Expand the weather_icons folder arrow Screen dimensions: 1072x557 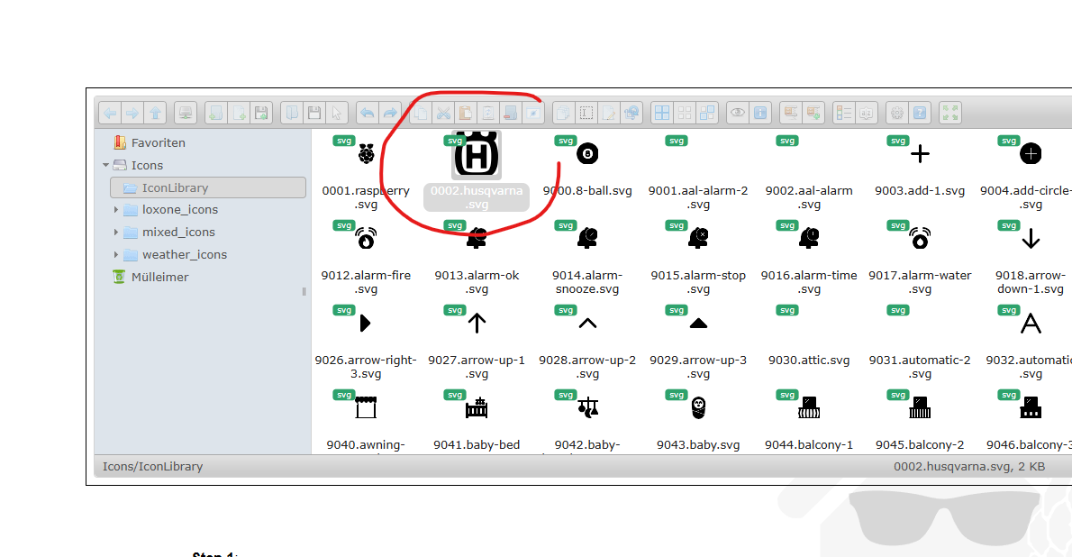(x=115, y=254)
